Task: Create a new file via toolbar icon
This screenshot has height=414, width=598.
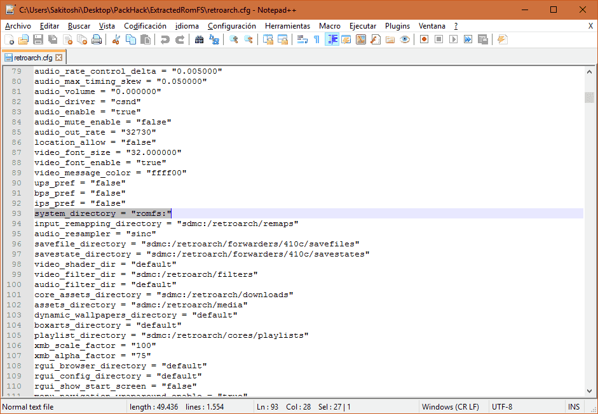Action: pos(9,39)
